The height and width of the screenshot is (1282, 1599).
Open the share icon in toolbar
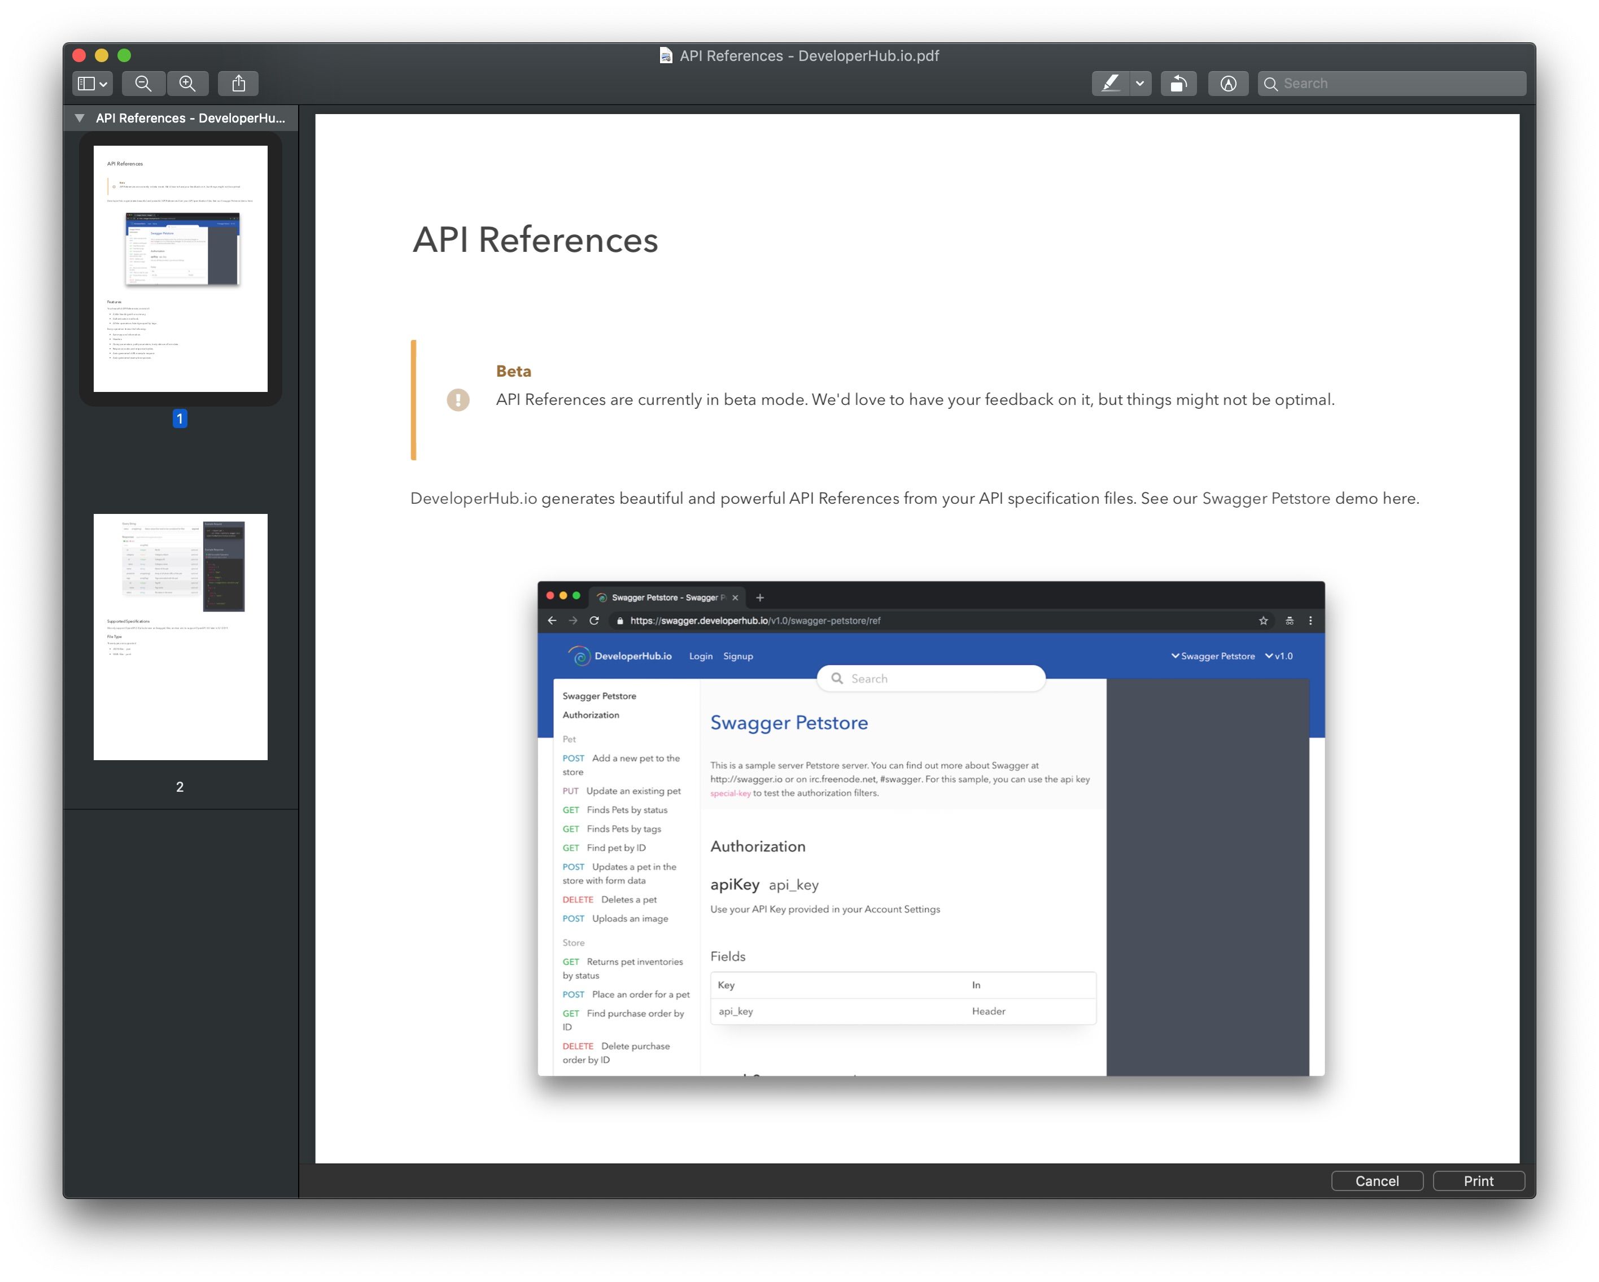tap(238, 83)
